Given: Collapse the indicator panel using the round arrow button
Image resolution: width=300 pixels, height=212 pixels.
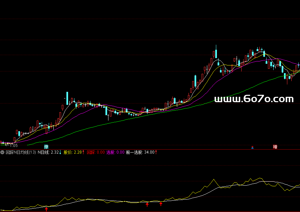Looking at the screenshot, I should (3, 152).
